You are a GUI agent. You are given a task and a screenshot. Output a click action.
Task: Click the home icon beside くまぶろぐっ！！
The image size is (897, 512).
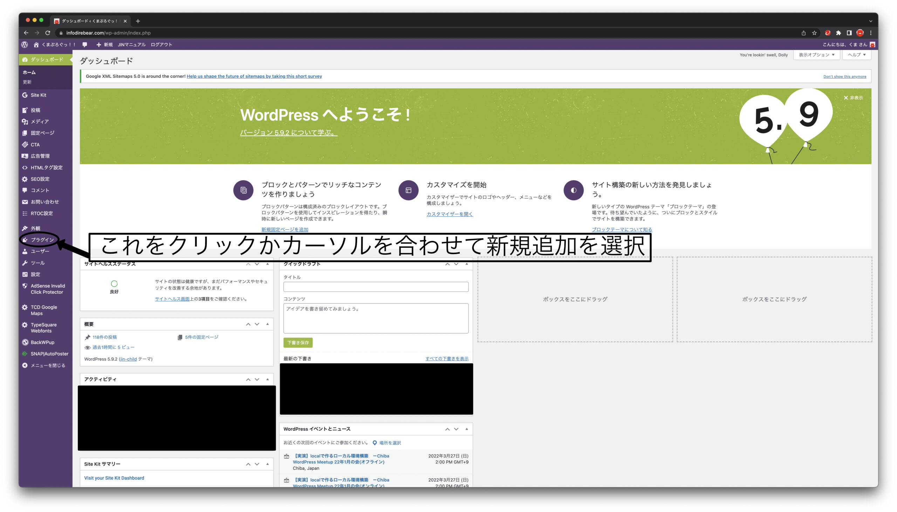coord(36,45)
